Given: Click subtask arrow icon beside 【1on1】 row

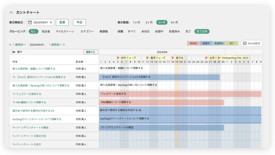Looking at the screenshot, I should click(x=14, y=77).
